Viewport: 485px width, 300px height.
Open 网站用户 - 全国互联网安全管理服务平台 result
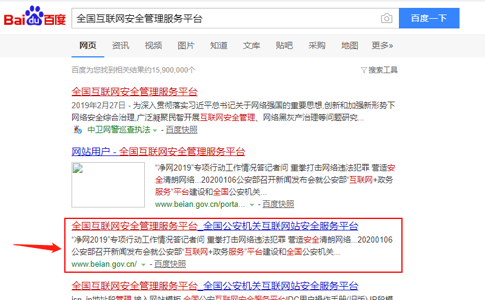point(158,152)
